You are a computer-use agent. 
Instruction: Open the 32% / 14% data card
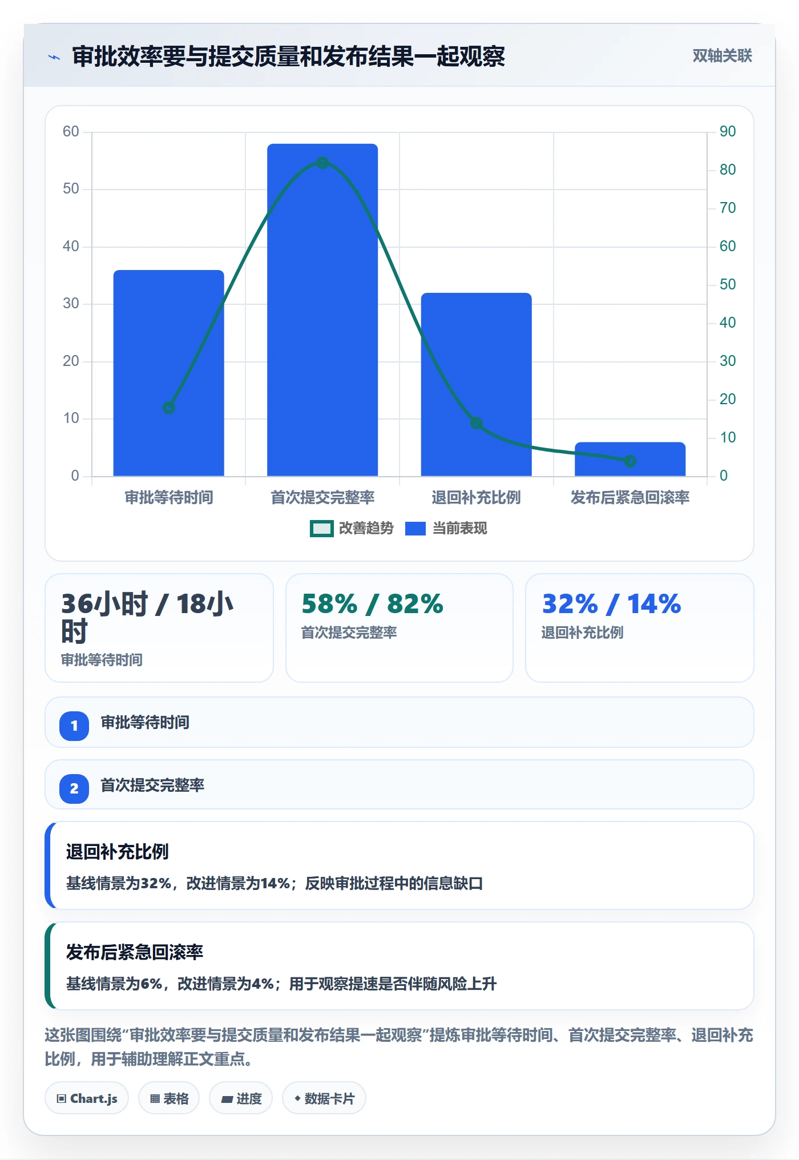click(640, 628)
